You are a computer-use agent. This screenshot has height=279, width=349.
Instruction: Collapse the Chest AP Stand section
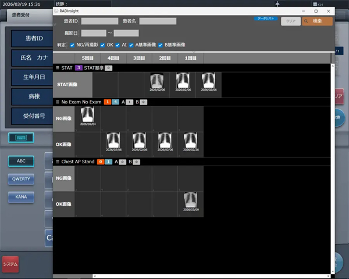[58, 162]
